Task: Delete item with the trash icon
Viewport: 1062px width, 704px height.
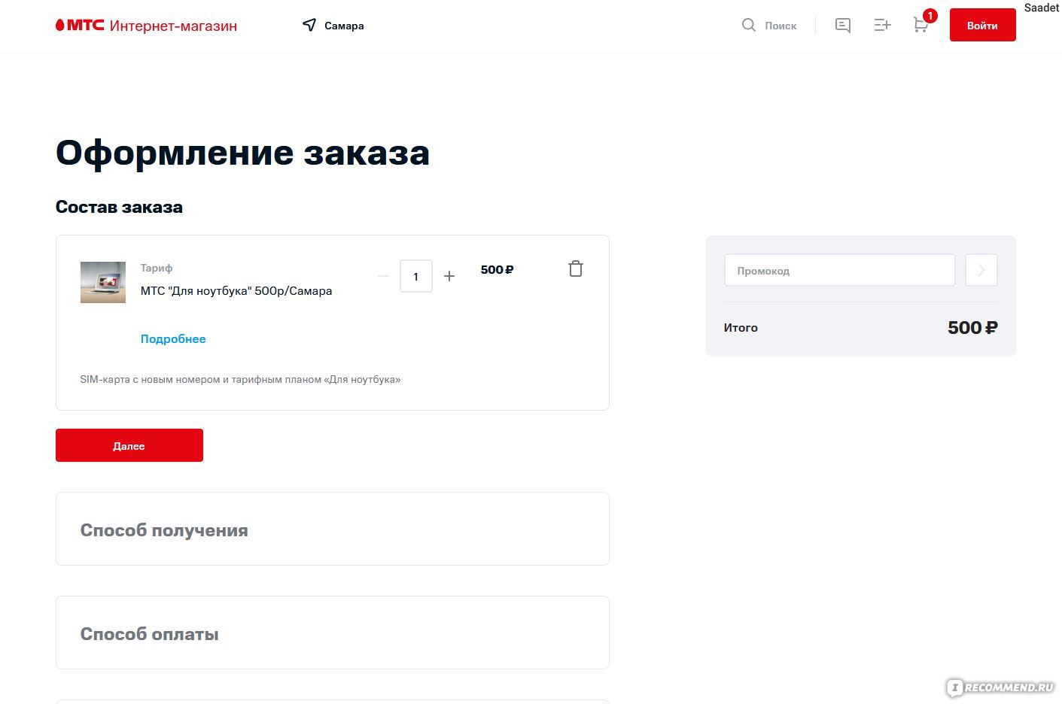Action: [x=576, y=269]
